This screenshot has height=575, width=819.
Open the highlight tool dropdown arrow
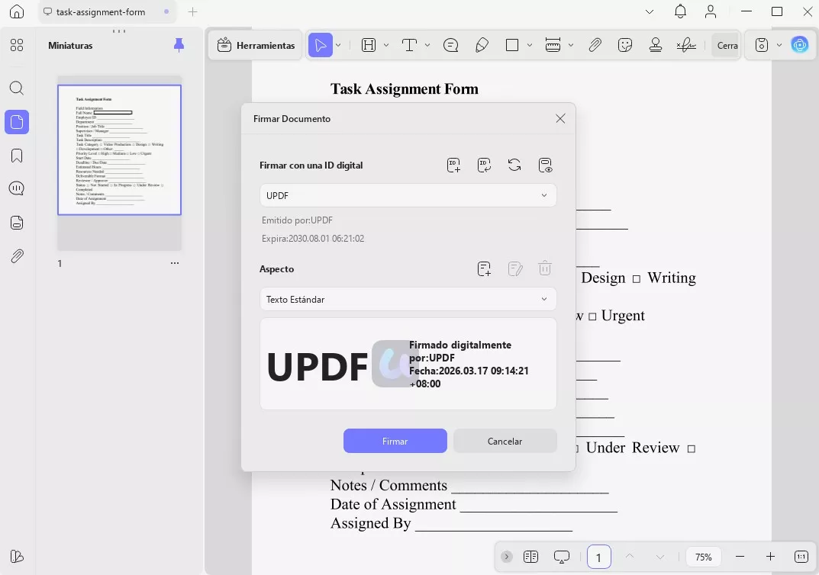click(x=386, y=46)
